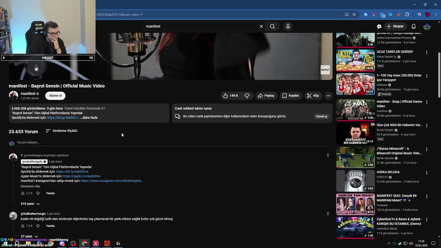Share the video using Paylaş
441x248 pixels.
pos(266,96)
